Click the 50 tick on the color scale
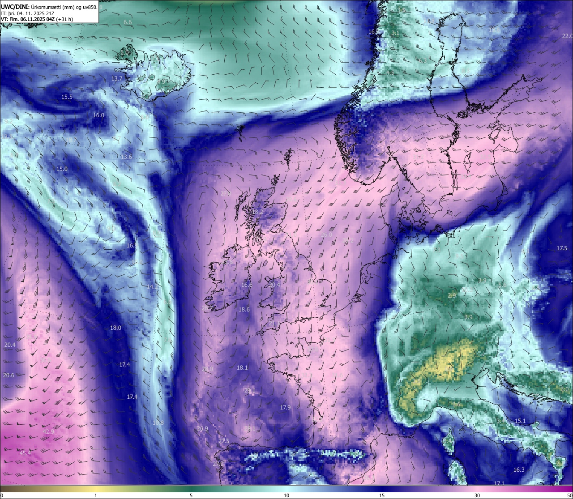 pyautogui.click(x=569, y=495)
